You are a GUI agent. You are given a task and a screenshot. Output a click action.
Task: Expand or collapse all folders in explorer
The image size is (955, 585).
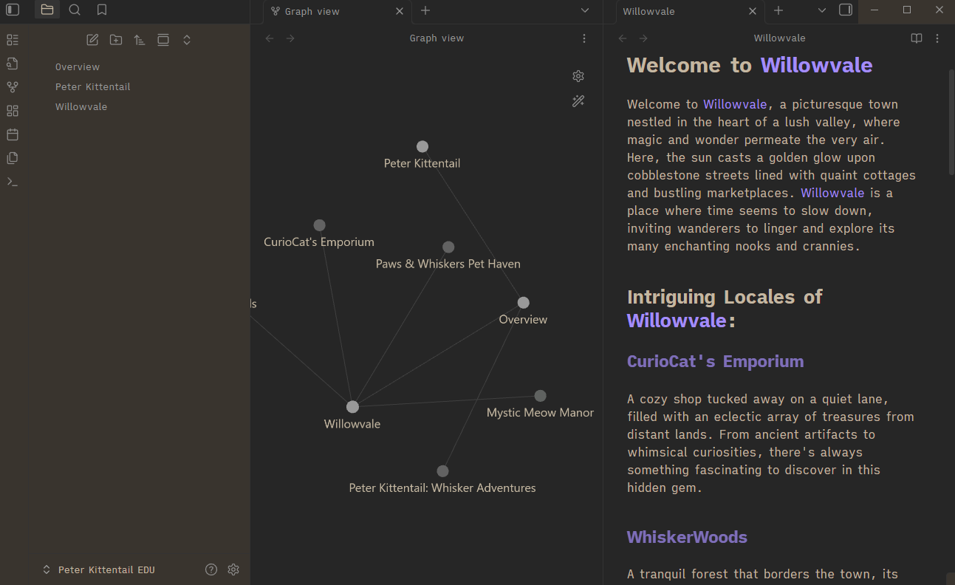pos(187,40)
